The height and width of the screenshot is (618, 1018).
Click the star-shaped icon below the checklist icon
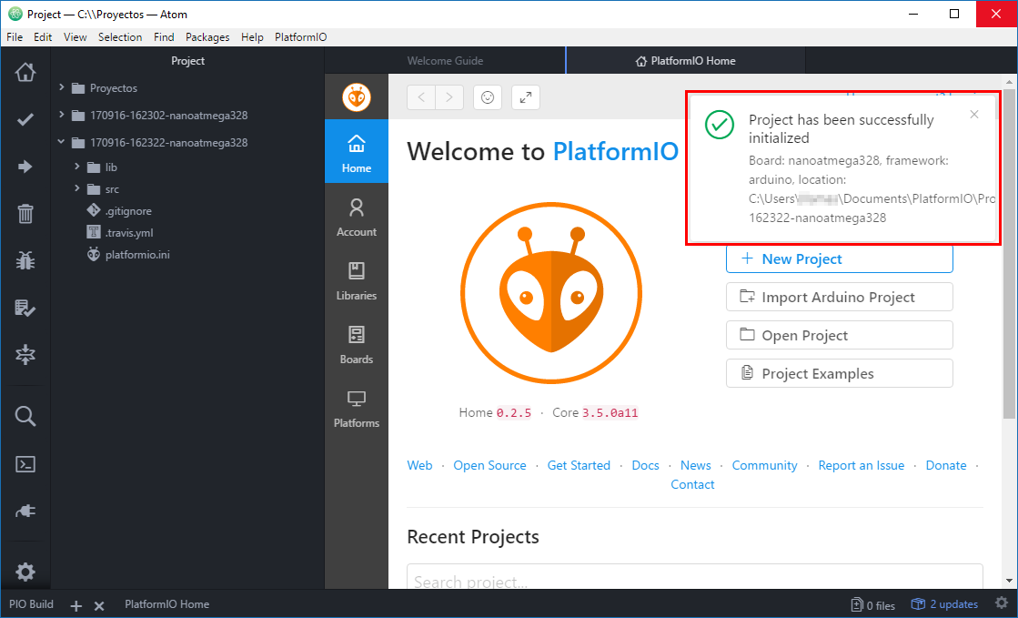click(x=25, y=355)
